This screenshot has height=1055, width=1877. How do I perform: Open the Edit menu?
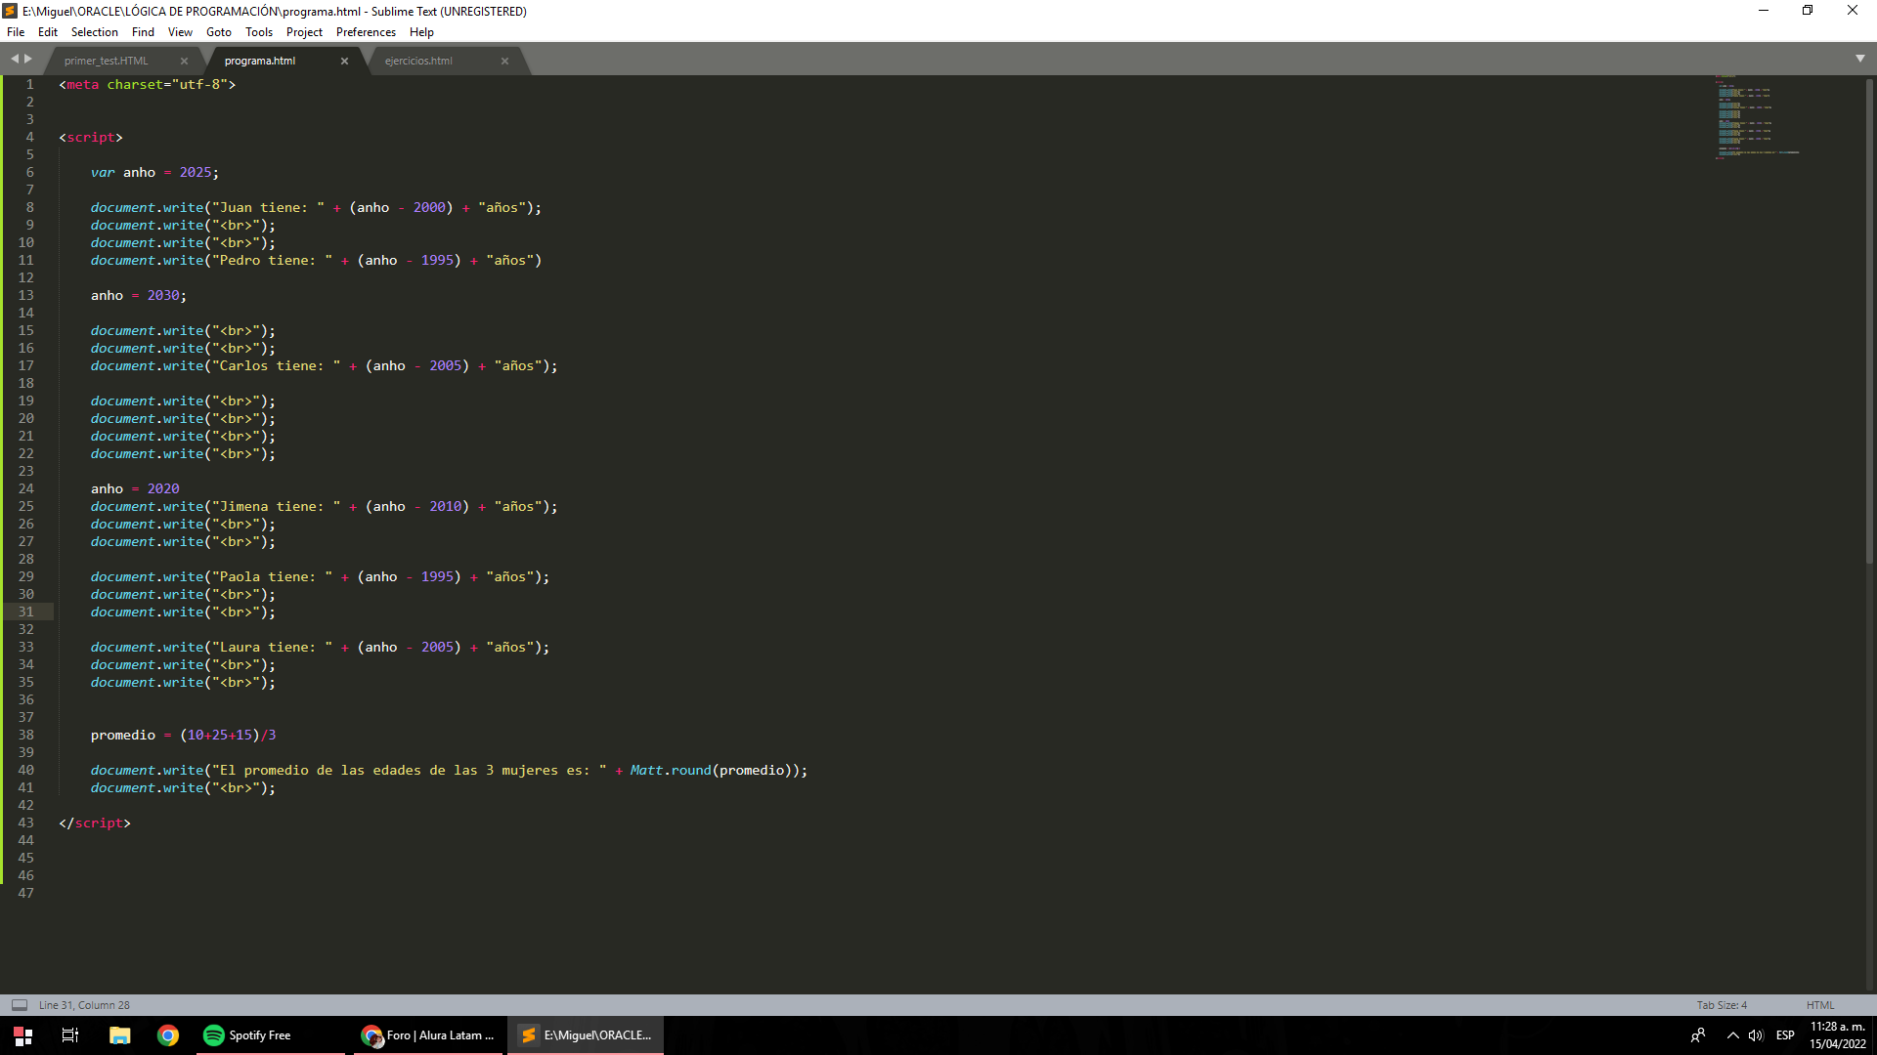(x=48, y=32)
